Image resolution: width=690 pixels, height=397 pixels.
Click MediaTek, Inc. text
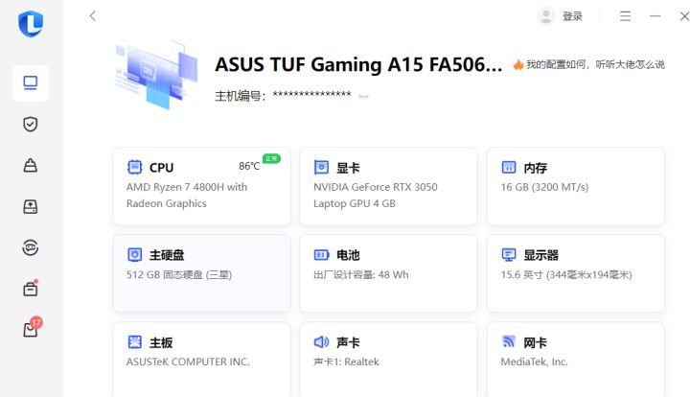(534, 362)
